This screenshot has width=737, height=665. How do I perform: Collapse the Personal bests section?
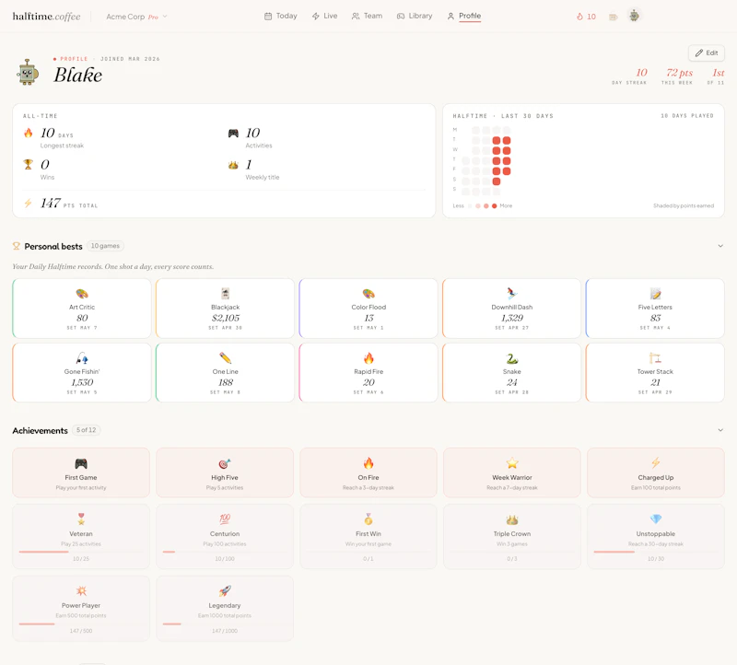click(x=720, y=246)
